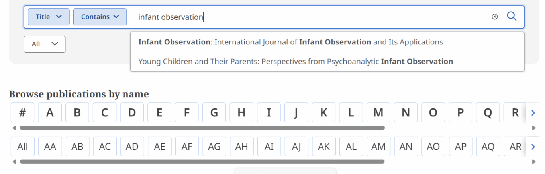Filter by AE prefix
545x174 pixels.
tap(159, 147)
